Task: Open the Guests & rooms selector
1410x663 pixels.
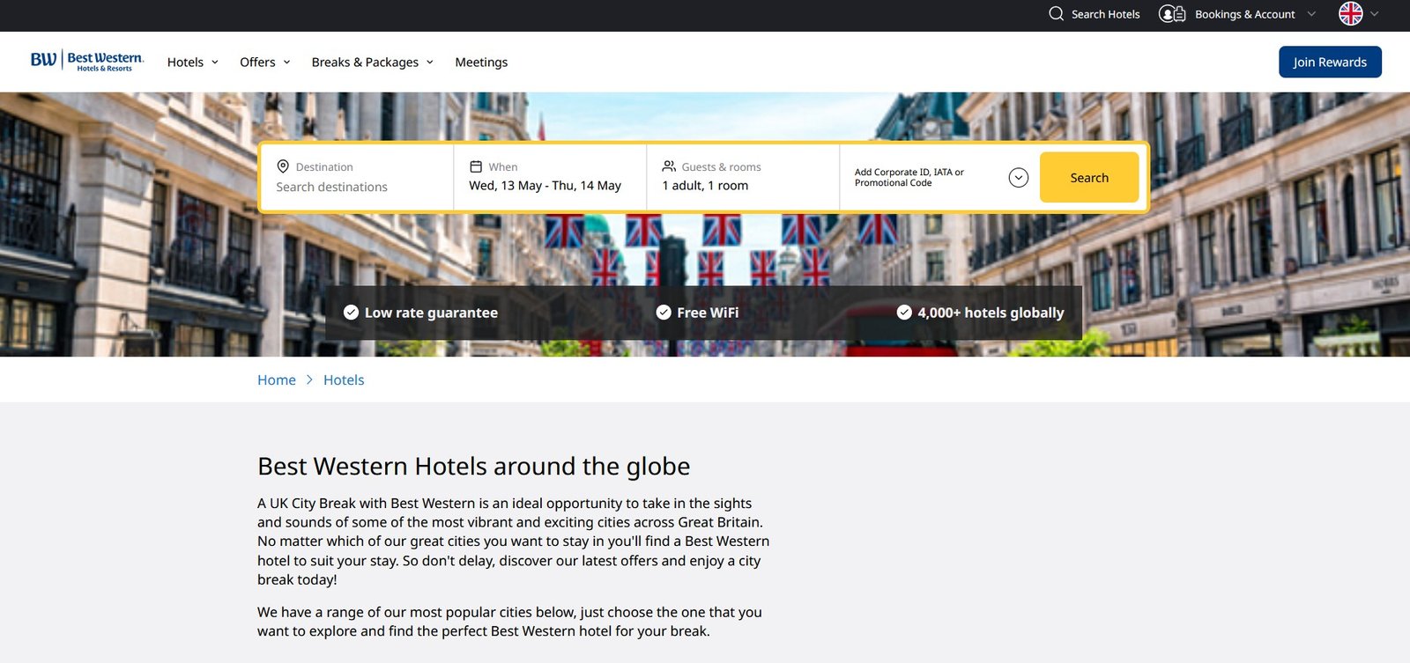Action: click(x=743, y=178)
